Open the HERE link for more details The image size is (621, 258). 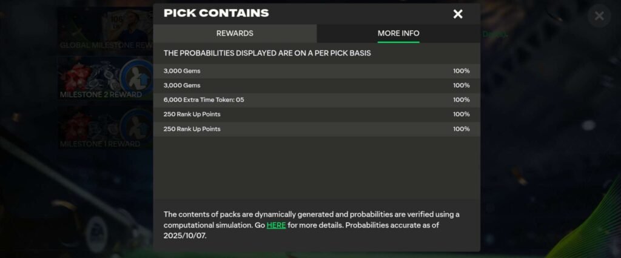pos(276,225)
